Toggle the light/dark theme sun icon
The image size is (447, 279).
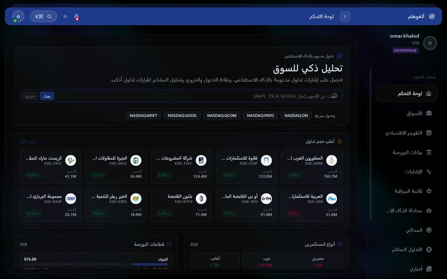(x=65, y=16)
